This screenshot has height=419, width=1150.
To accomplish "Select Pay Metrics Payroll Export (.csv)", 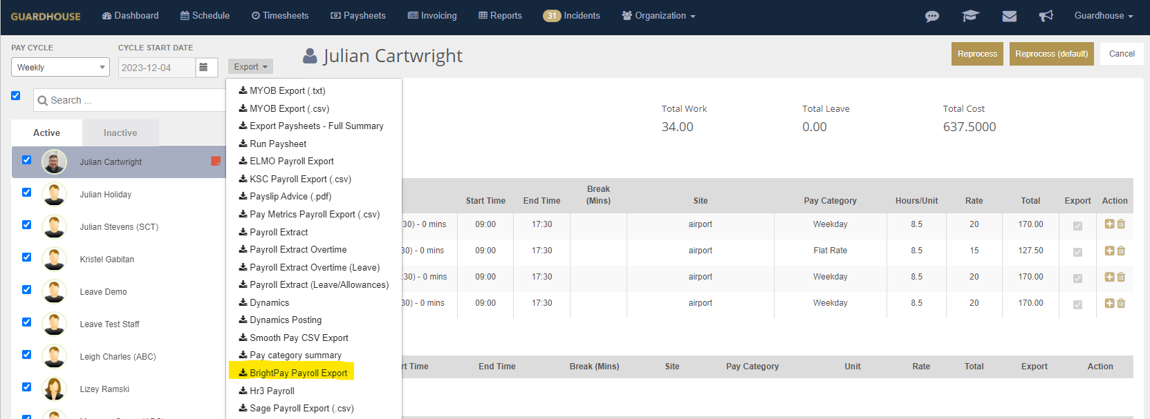I will (x=309, y=214).
